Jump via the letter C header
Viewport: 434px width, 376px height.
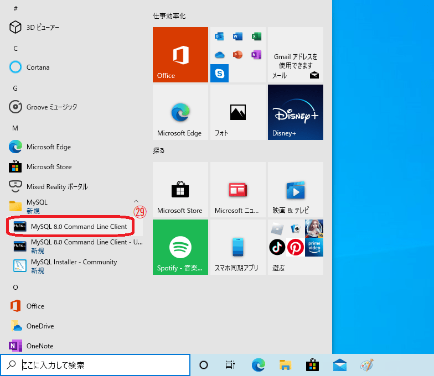(15, 49)
